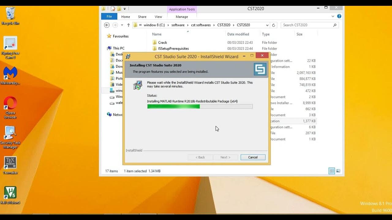Open iSpring Free Cam 8 desktop icon
Viewport: 392px width, 220px height.
click(x=10, y=47)
